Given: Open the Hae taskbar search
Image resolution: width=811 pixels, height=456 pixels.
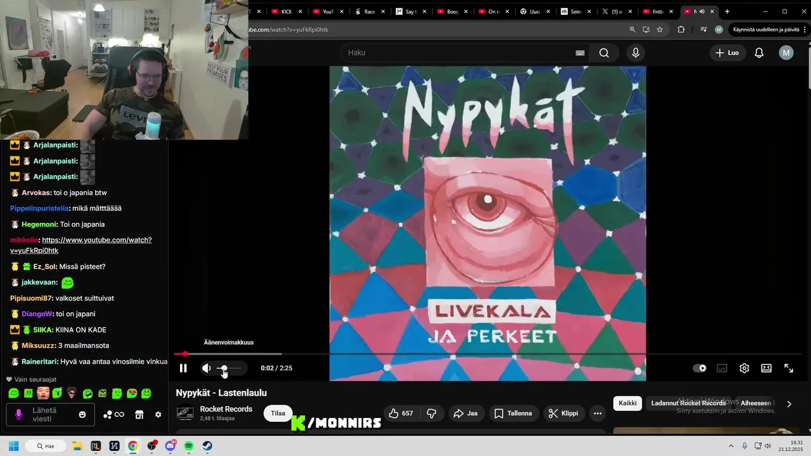Looking at the screenshot, I should point(46,446).
